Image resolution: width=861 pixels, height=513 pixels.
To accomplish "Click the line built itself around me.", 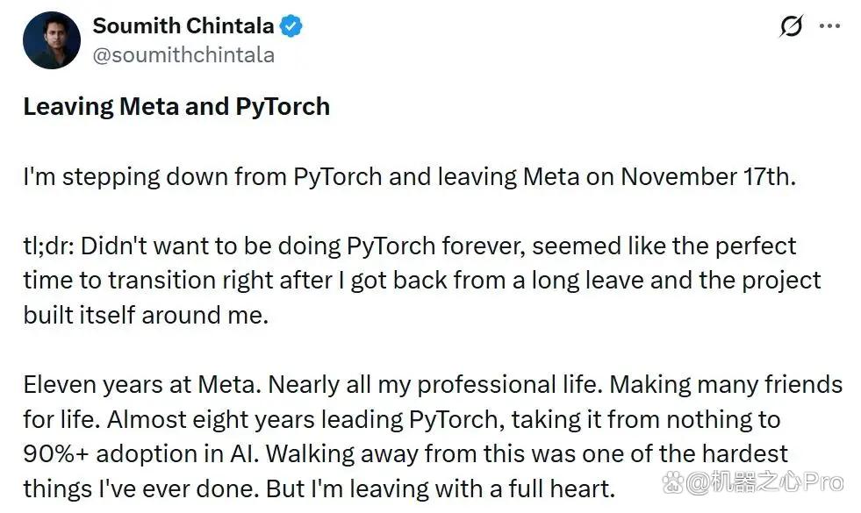I will coord(146,315).
